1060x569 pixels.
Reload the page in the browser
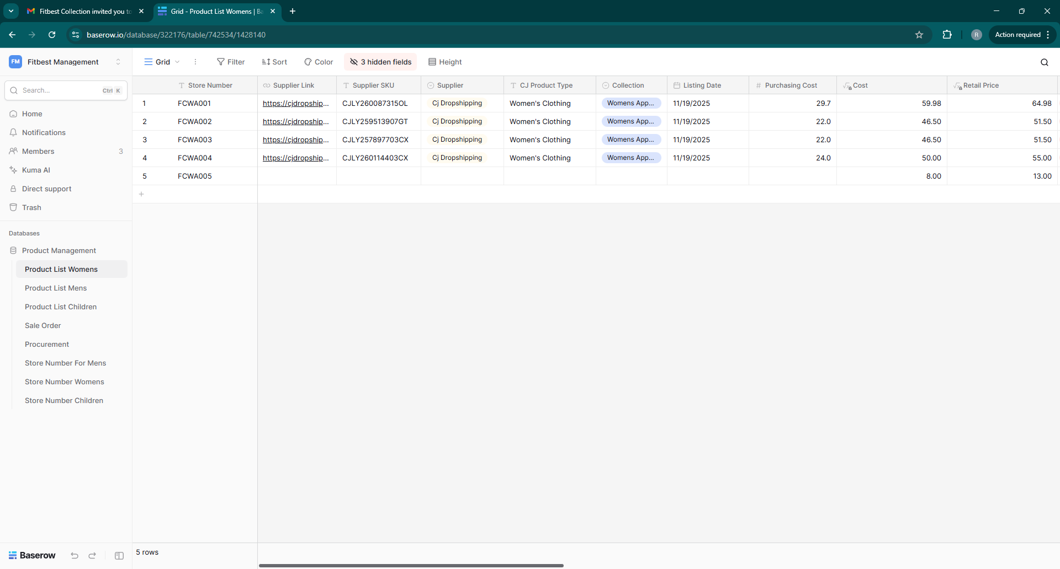(x=52, y=35)
